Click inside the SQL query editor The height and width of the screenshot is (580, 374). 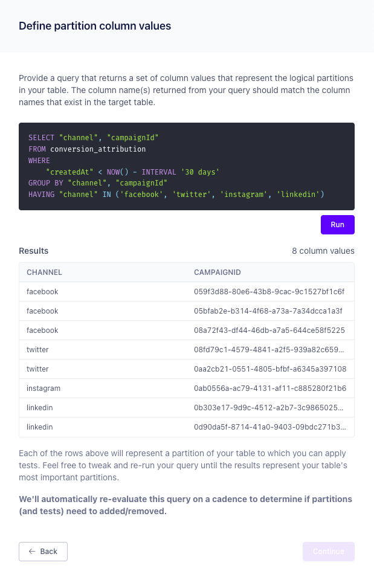pos(186,166)
